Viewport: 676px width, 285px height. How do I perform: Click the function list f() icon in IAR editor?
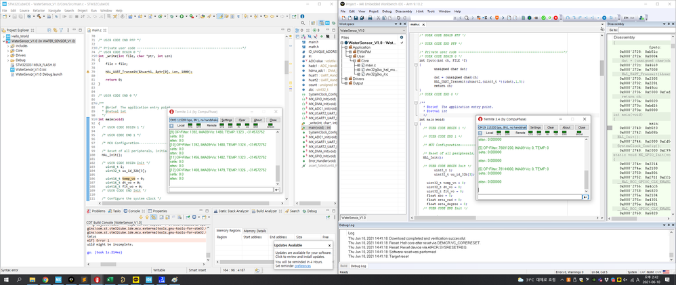[x=602, y=29]
